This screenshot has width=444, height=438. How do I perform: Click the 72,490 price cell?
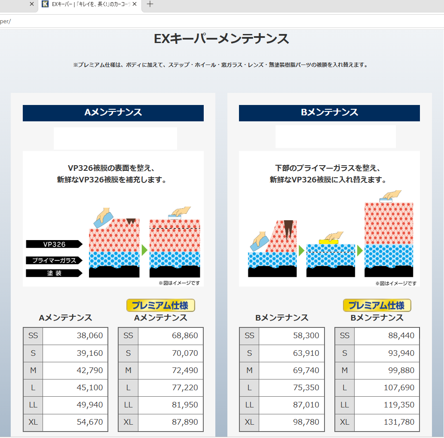(x=171, y=370)
